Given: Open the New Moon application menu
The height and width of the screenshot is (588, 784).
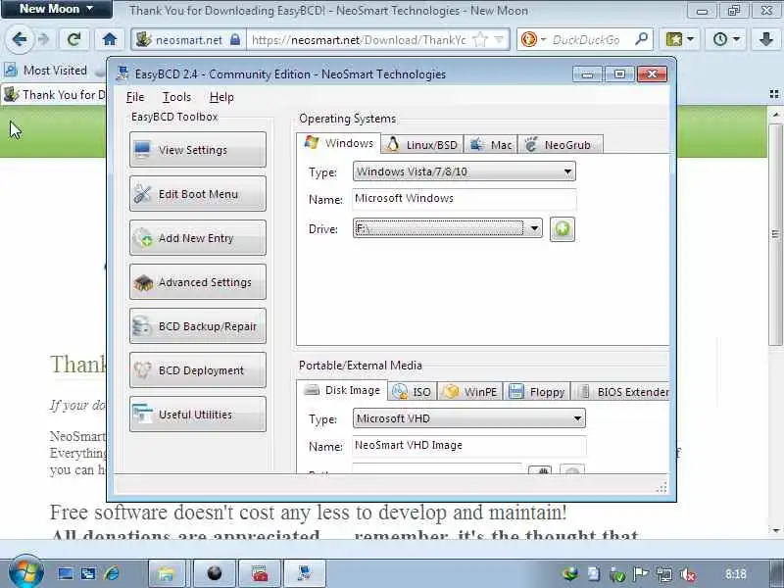Looking at the screenshot, I should pos(57,9).
